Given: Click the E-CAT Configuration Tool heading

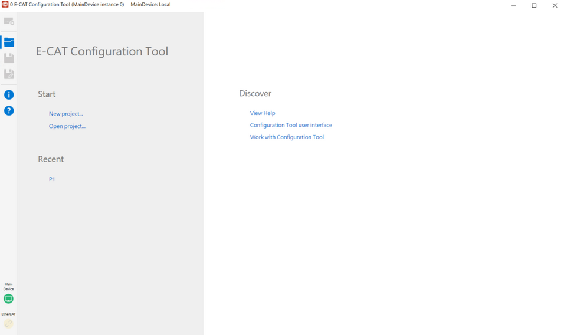Looking at the screenshot, I should (102, 51).
